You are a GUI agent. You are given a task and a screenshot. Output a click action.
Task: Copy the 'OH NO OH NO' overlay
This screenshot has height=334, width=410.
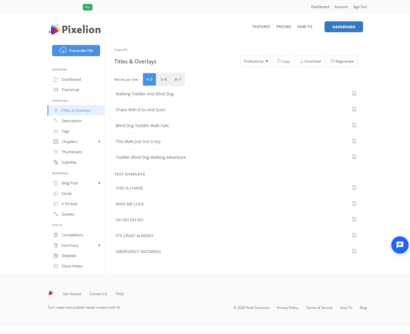coord(354,219)
